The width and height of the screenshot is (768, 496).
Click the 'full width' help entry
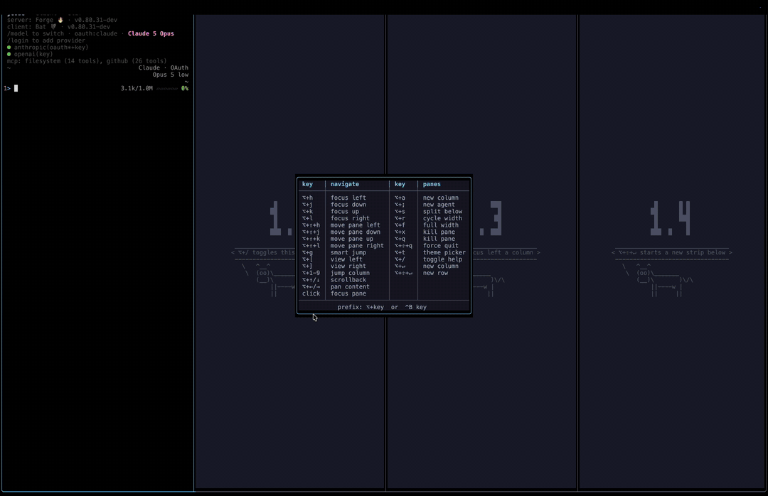pos(441,225)
